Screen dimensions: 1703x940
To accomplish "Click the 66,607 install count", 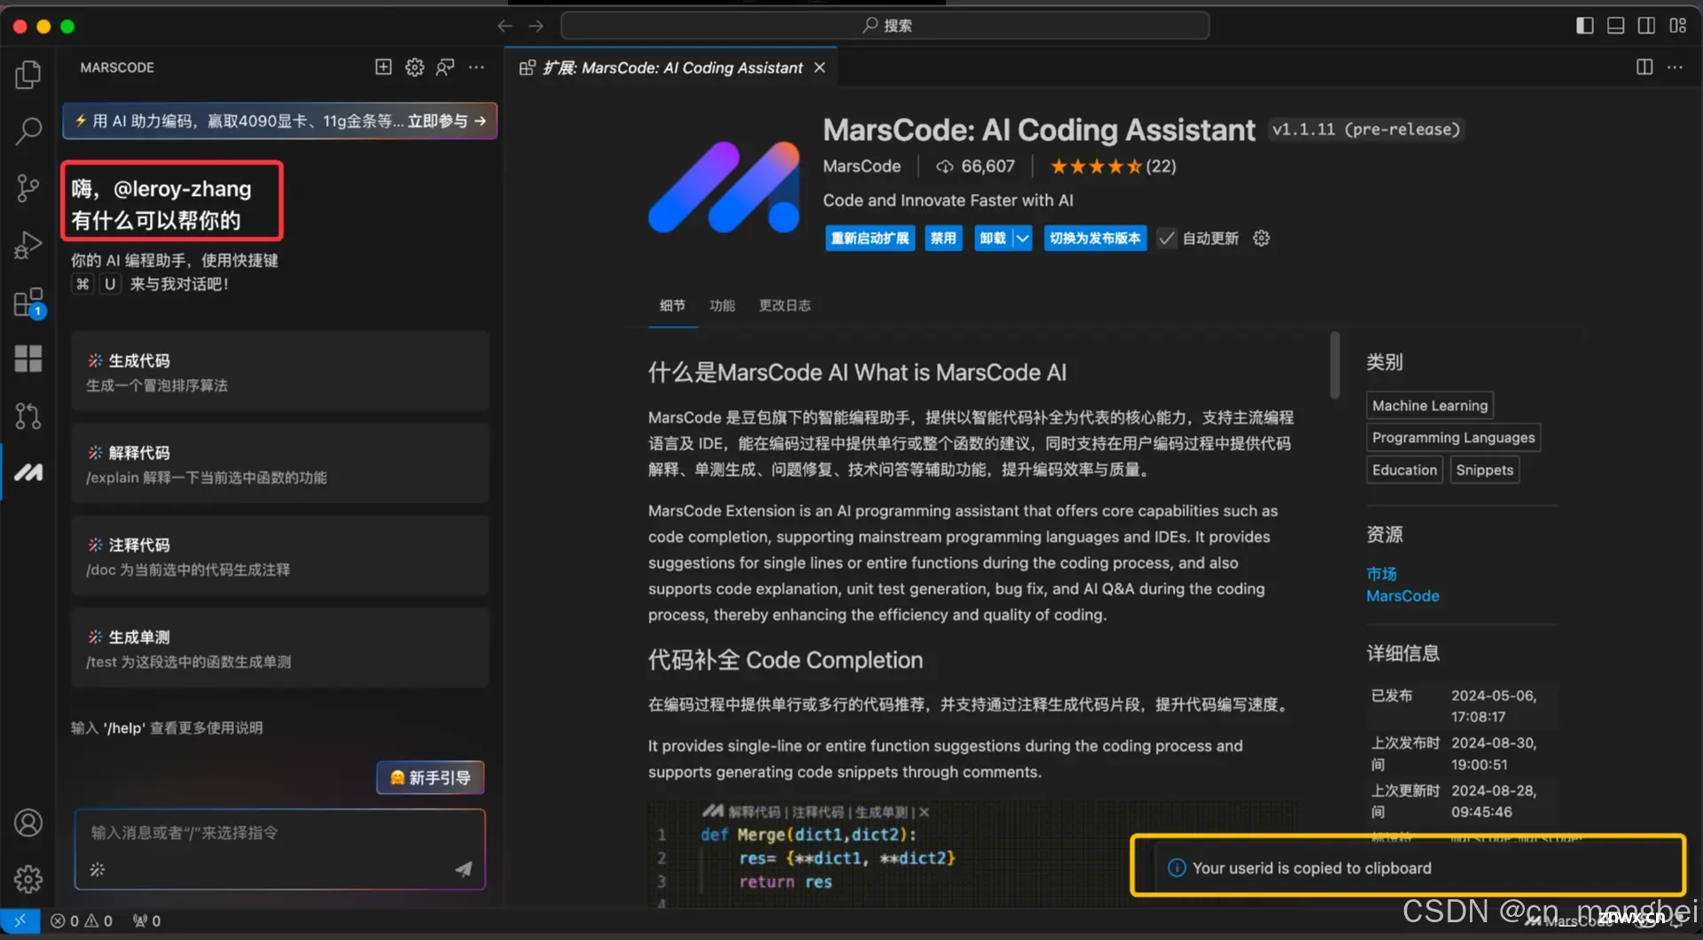I will click(x=975, y=167).
